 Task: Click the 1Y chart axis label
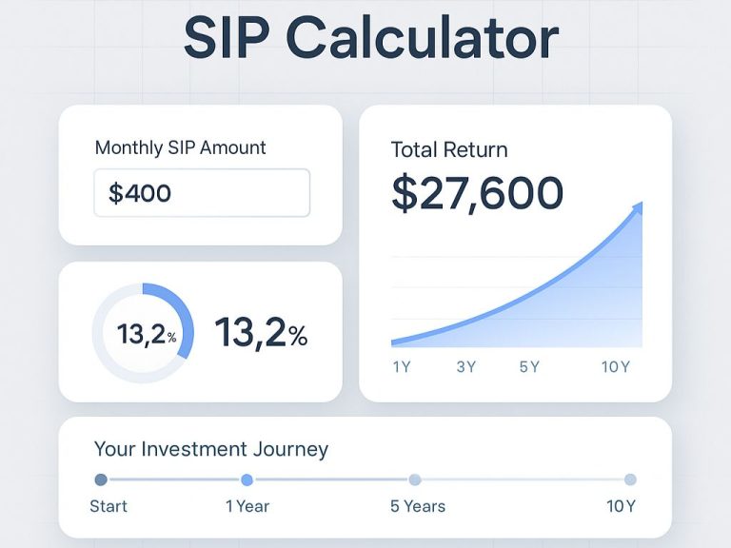pyautogui.click(x=402, y=366)
